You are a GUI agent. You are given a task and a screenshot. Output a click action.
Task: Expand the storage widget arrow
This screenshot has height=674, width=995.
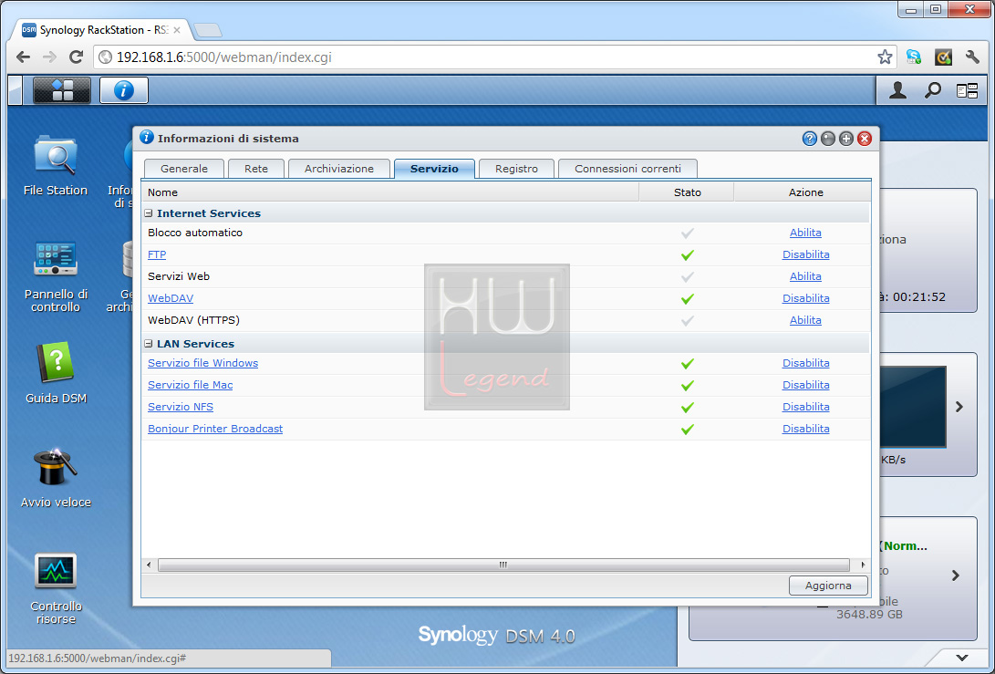point(956,575)
